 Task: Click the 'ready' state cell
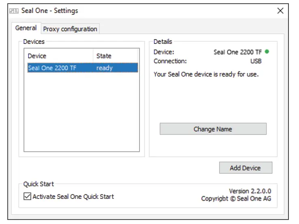[105, 68]
